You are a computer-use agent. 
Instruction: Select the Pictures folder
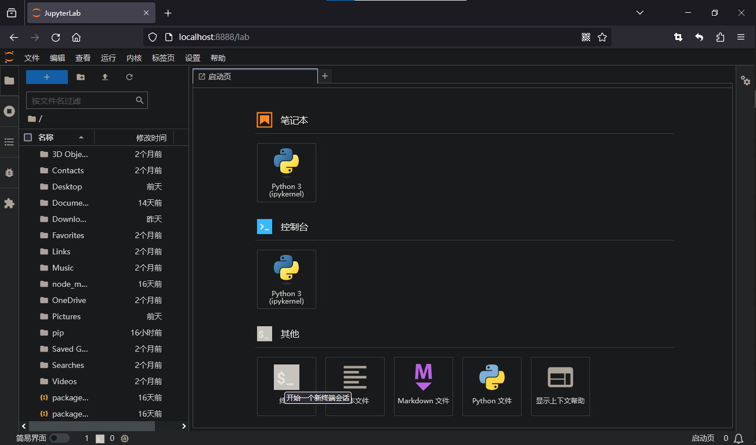[x=104, y=316]
